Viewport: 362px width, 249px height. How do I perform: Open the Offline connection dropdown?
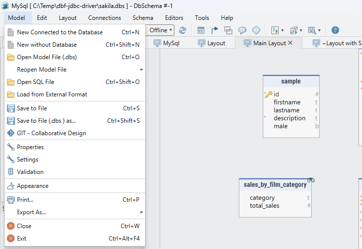(160, 30)
